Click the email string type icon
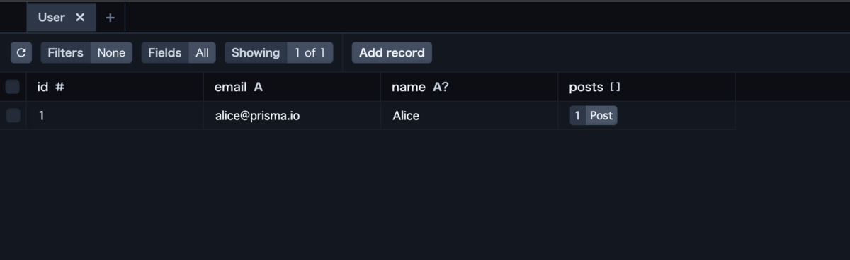The height and width of the screenshot is (260, 850). coord(258,87)
